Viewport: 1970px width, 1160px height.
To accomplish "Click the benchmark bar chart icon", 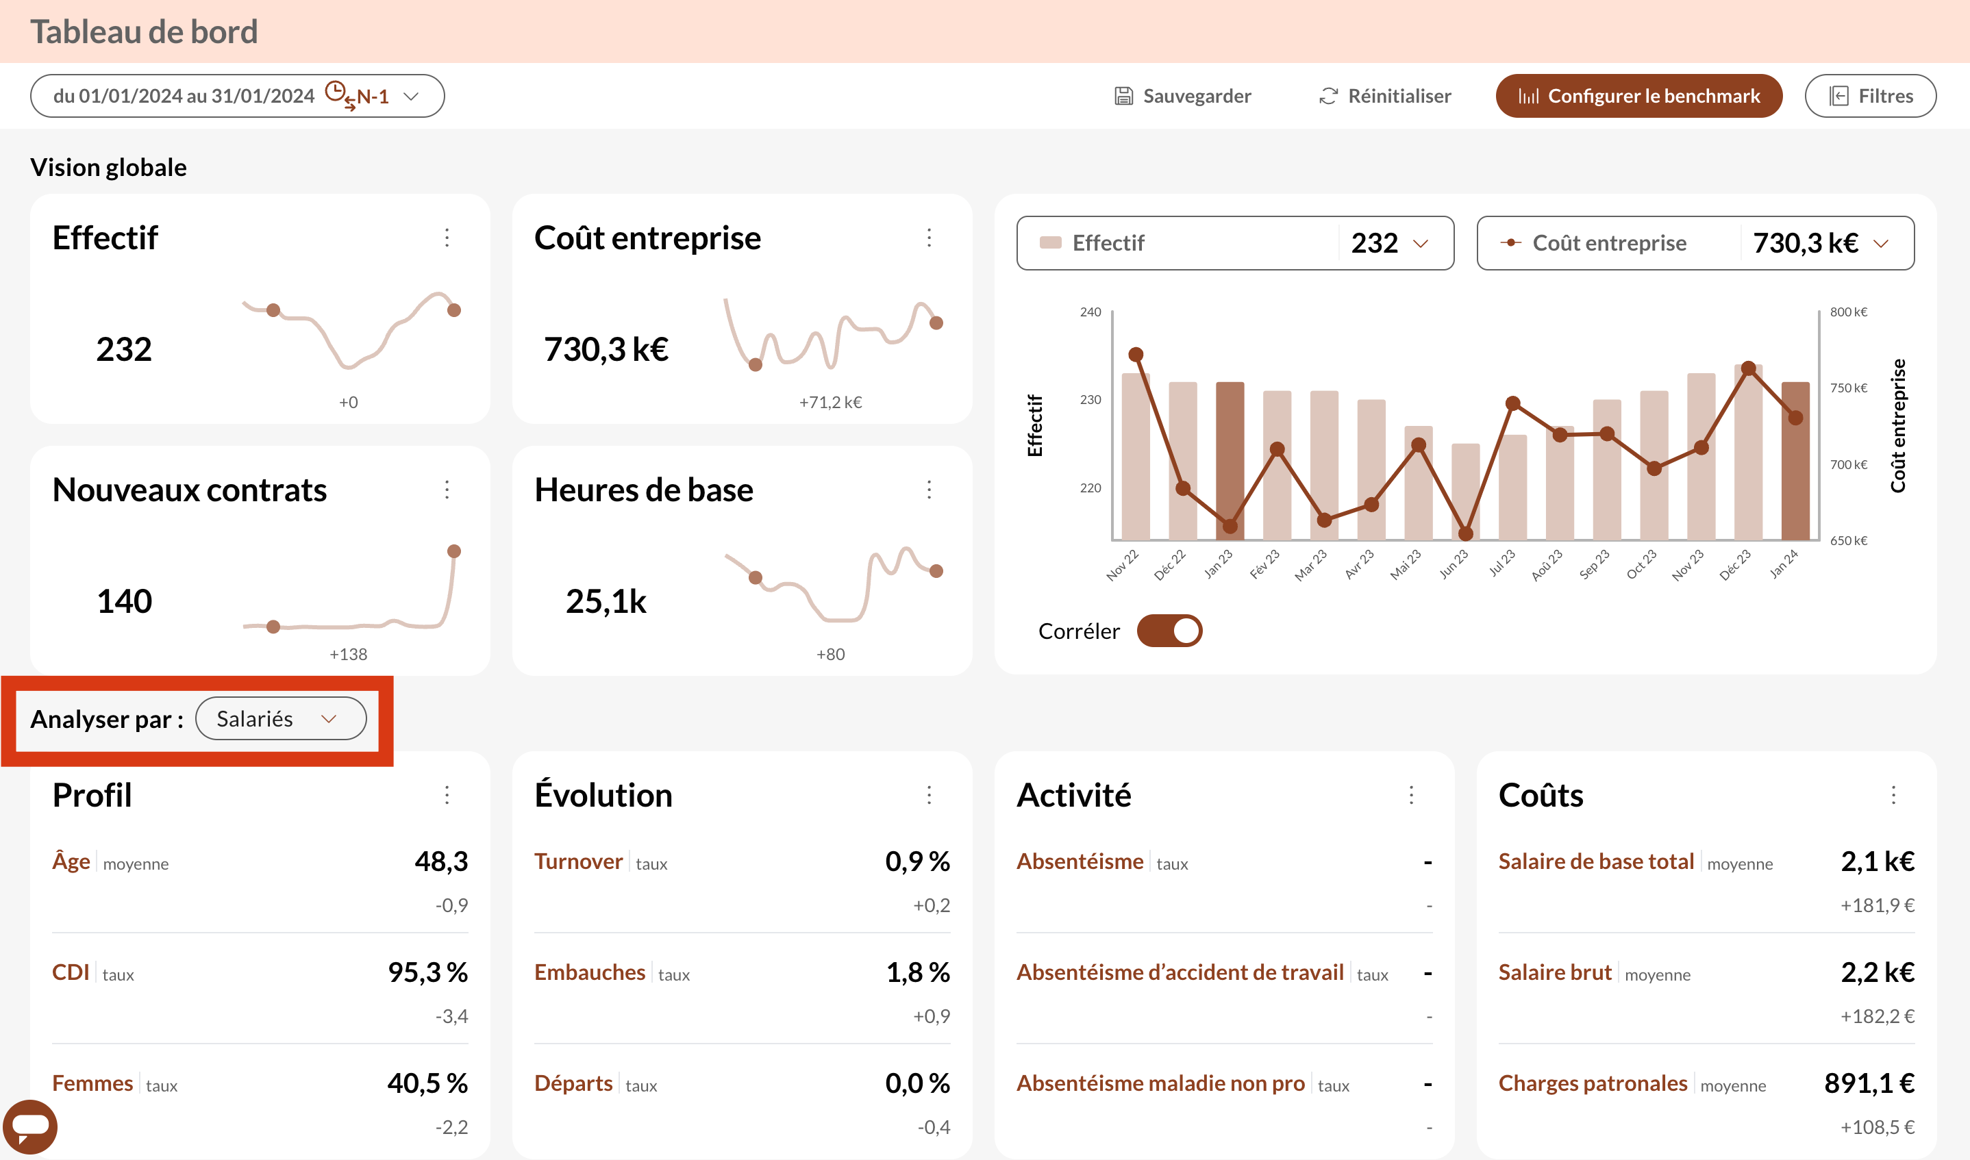I will 1528,96.
